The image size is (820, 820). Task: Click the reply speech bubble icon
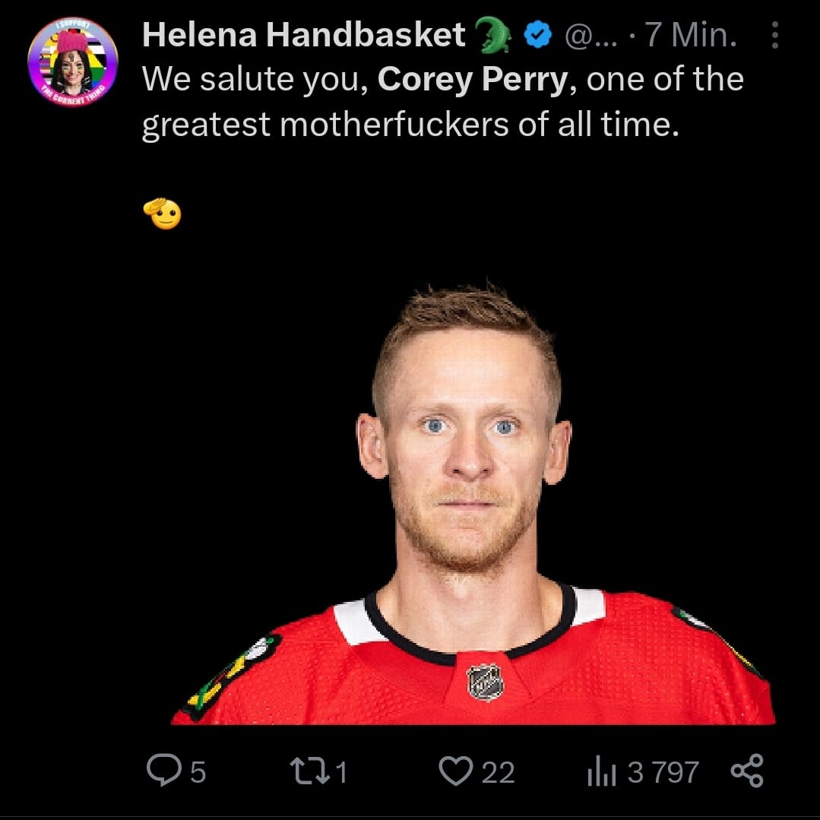click(161, 771)
